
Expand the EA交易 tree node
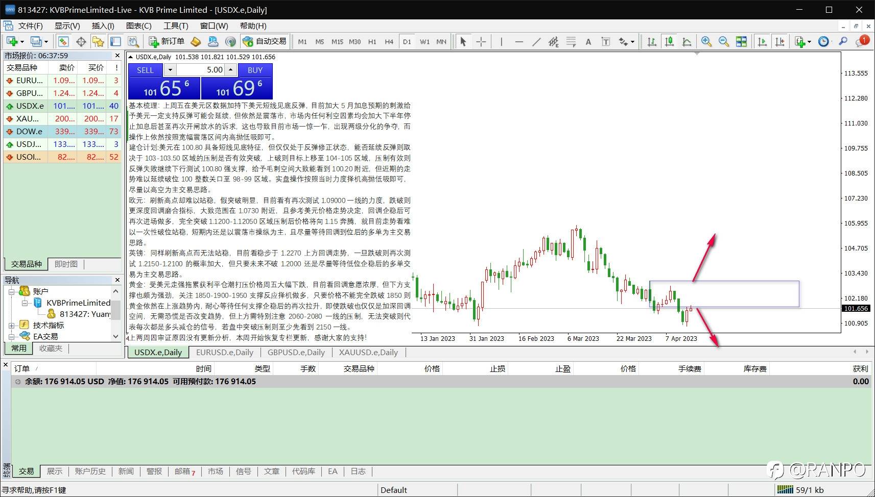(x=11, y=336)
